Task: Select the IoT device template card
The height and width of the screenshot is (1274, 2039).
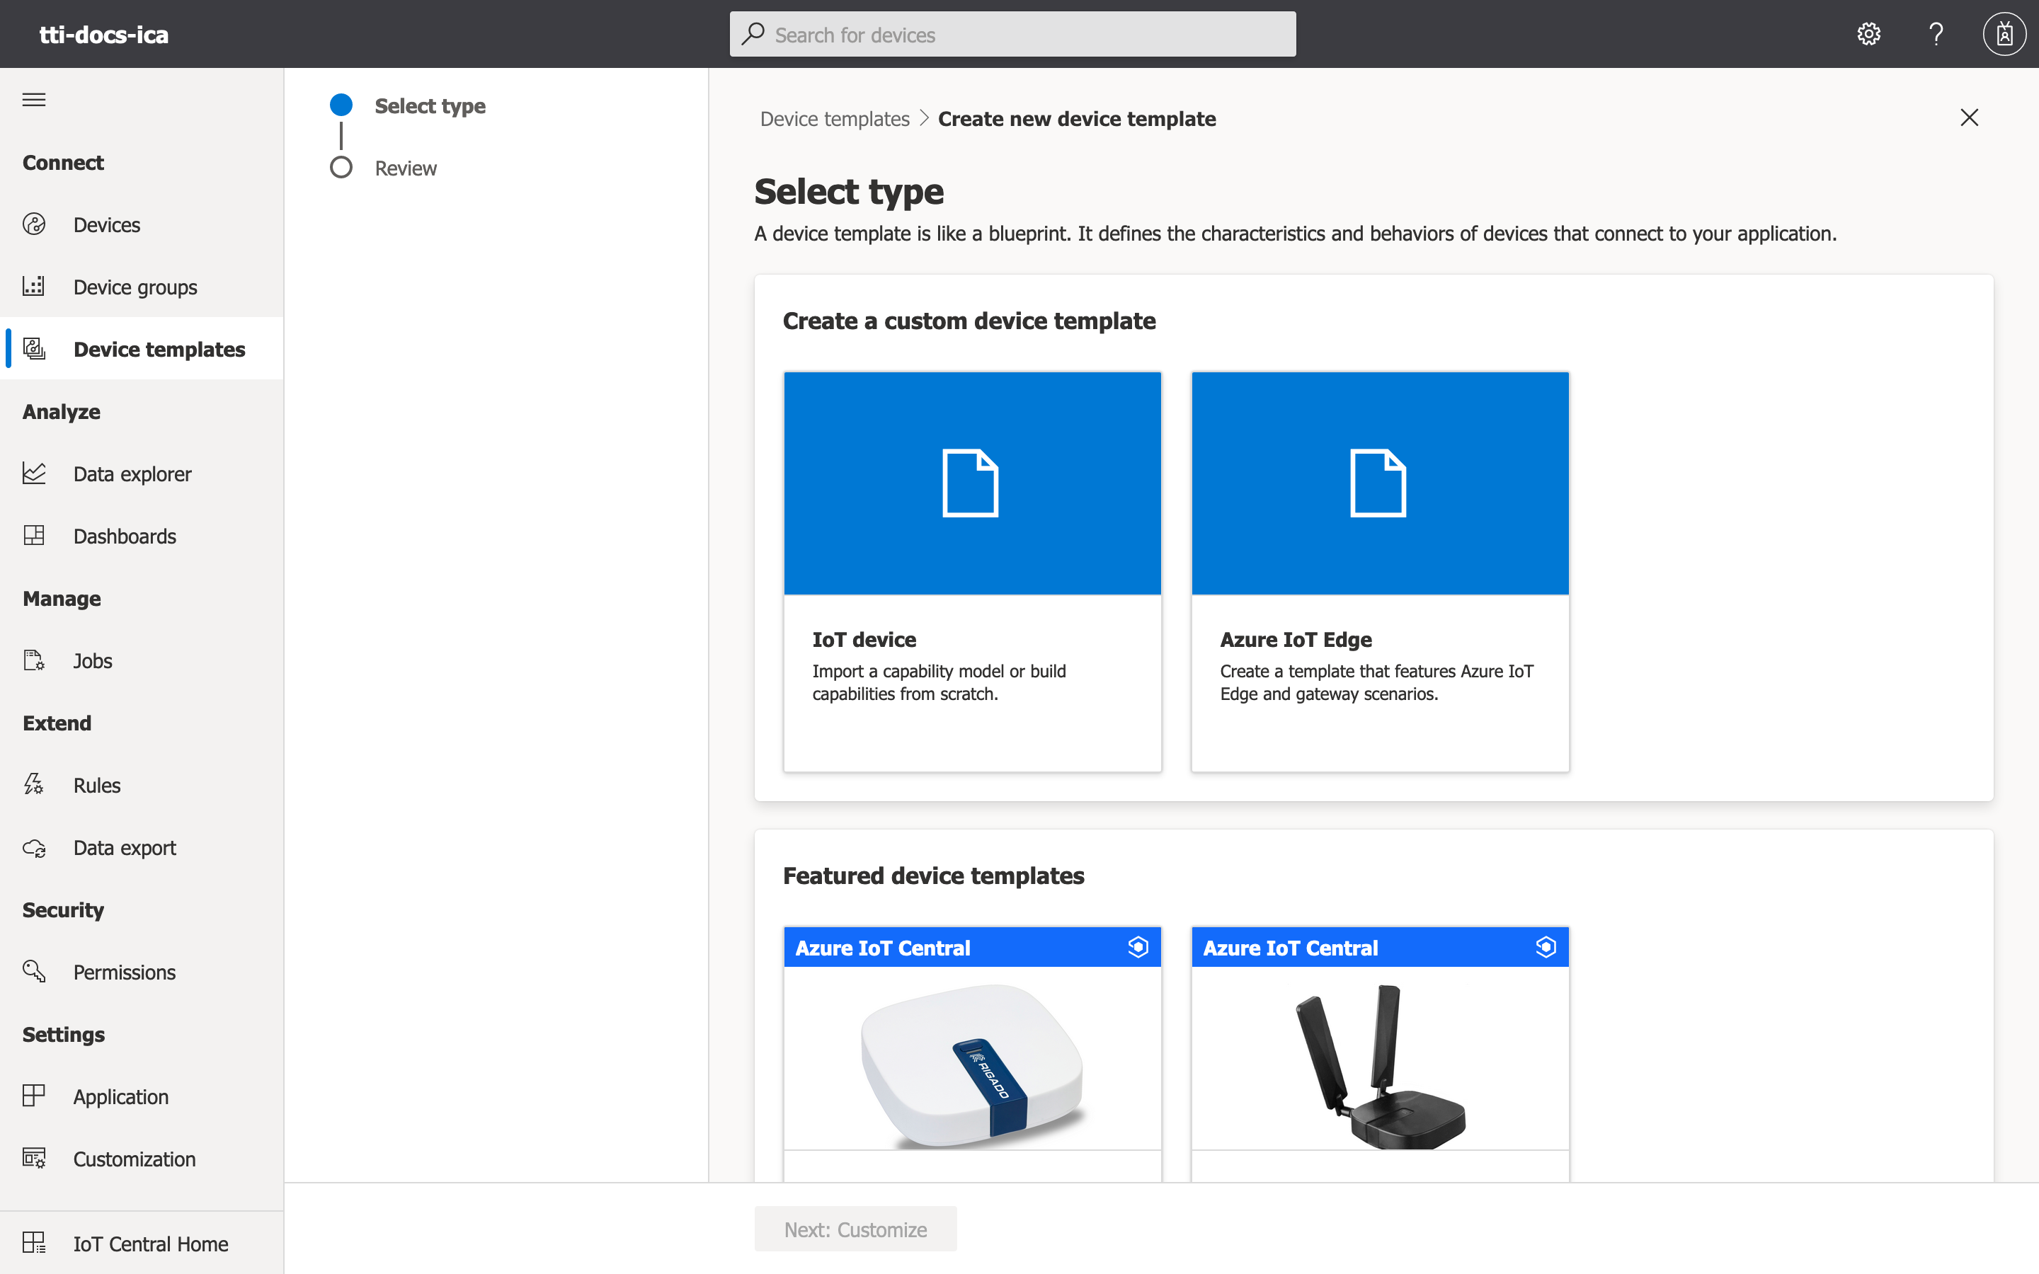Action: 971,570
